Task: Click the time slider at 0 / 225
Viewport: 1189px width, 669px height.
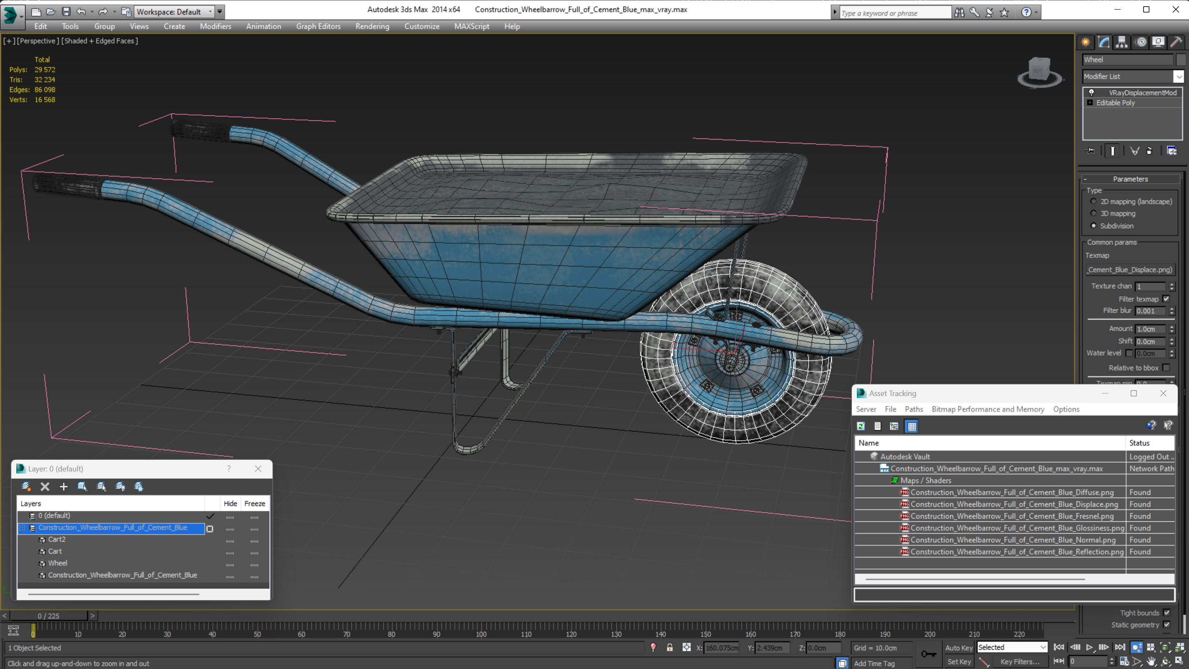Action: click(48, 616)
